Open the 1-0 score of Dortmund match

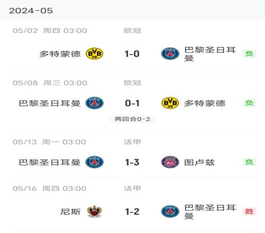(x=132, y=54)
